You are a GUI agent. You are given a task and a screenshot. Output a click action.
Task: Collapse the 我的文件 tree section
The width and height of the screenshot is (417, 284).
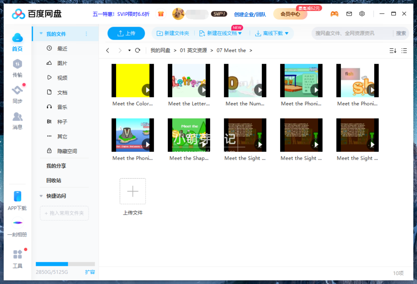point(40,33)
